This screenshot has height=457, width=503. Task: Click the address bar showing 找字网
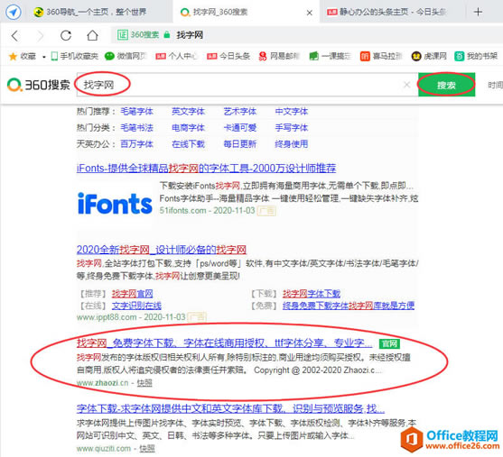click(190, 35)
